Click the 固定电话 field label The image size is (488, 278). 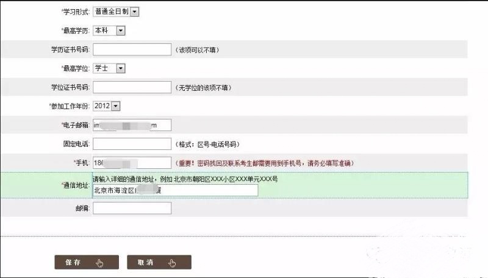click(x=77, y=144)
